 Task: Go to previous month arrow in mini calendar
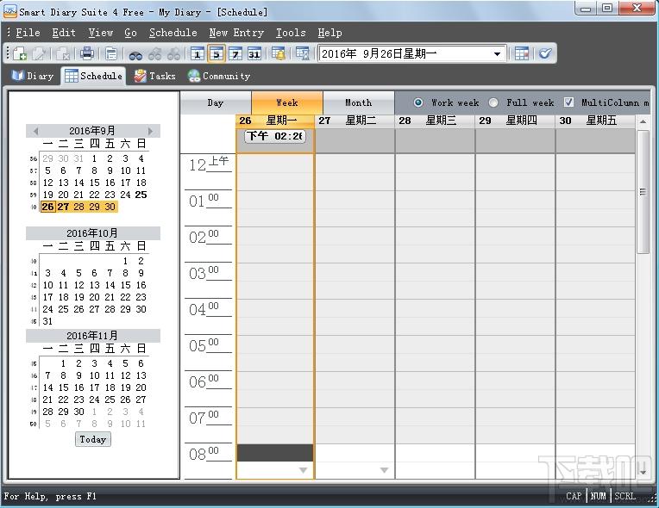[35, 131]
